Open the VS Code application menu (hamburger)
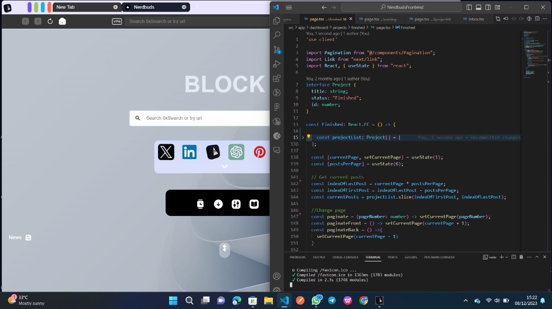Screen dimensions: 552x309 (289, 7)
